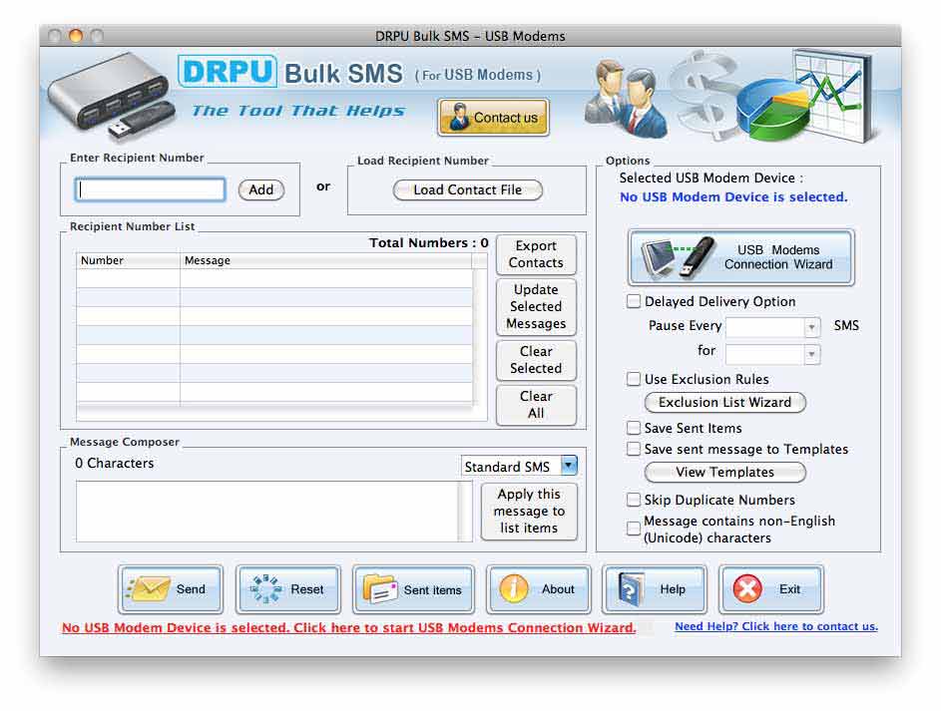Click the Add button

(x=261, y=189)
